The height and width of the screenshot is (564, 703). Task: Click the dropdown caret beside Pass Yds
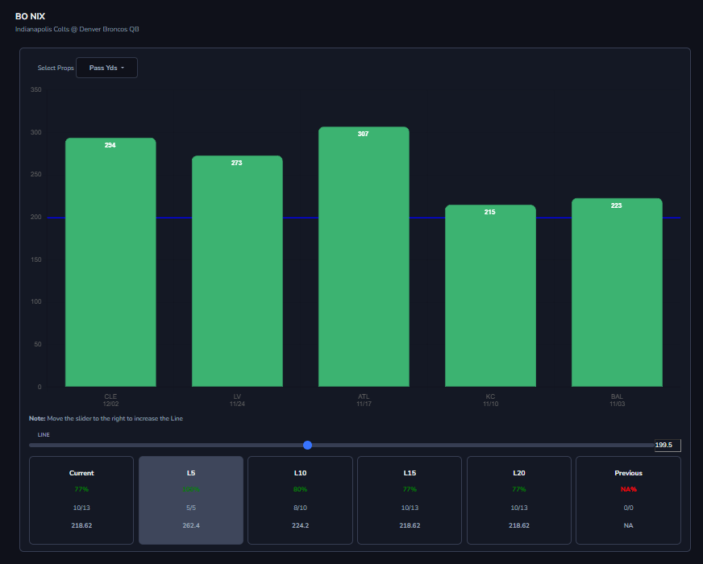pos(123,68)
